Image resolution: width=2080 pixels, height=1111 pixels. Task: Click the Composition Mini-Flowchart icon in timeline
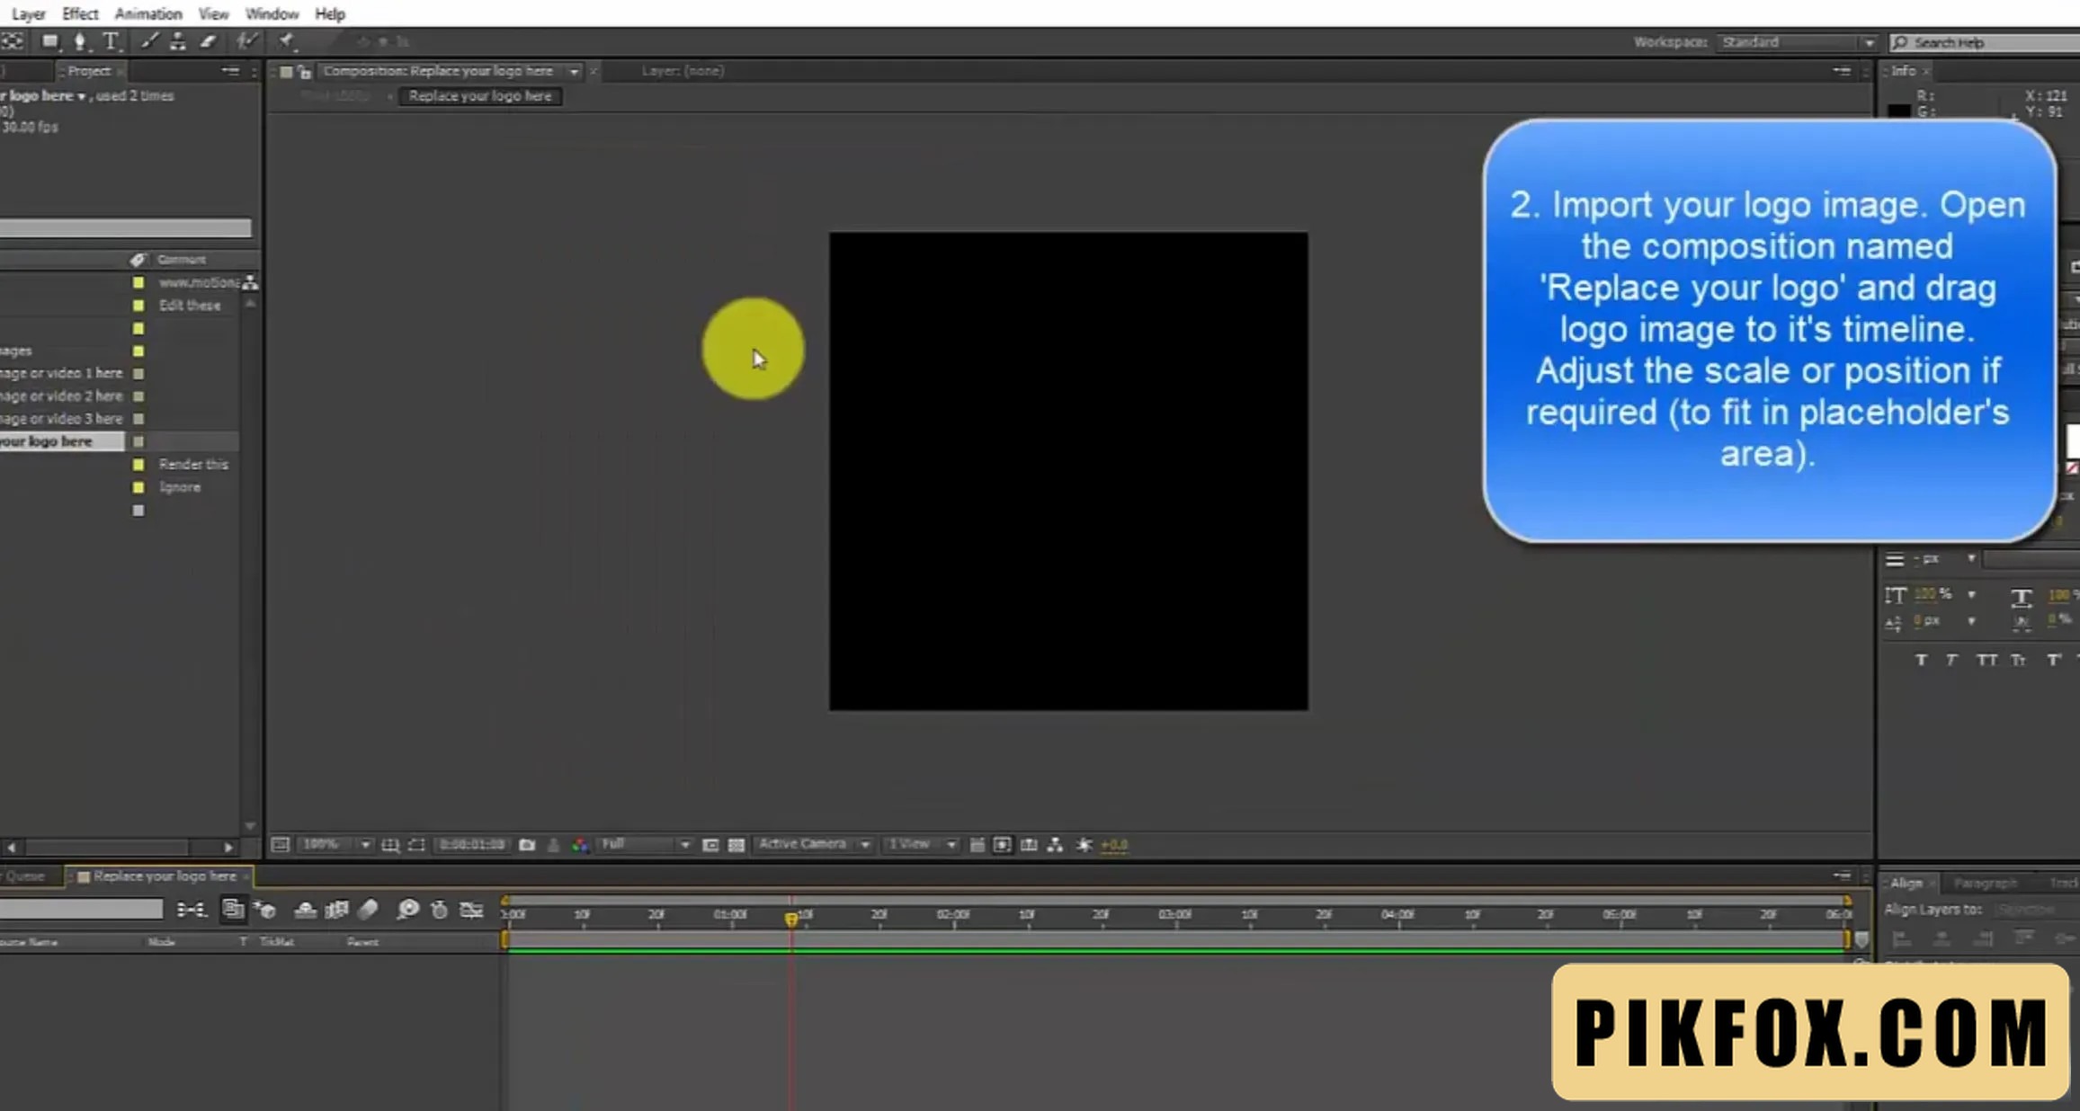pyautogui.click(x=191, y=910)
